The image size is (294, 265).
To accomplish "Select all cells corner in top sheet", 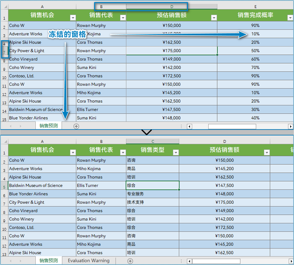I will tap(5, 7).
